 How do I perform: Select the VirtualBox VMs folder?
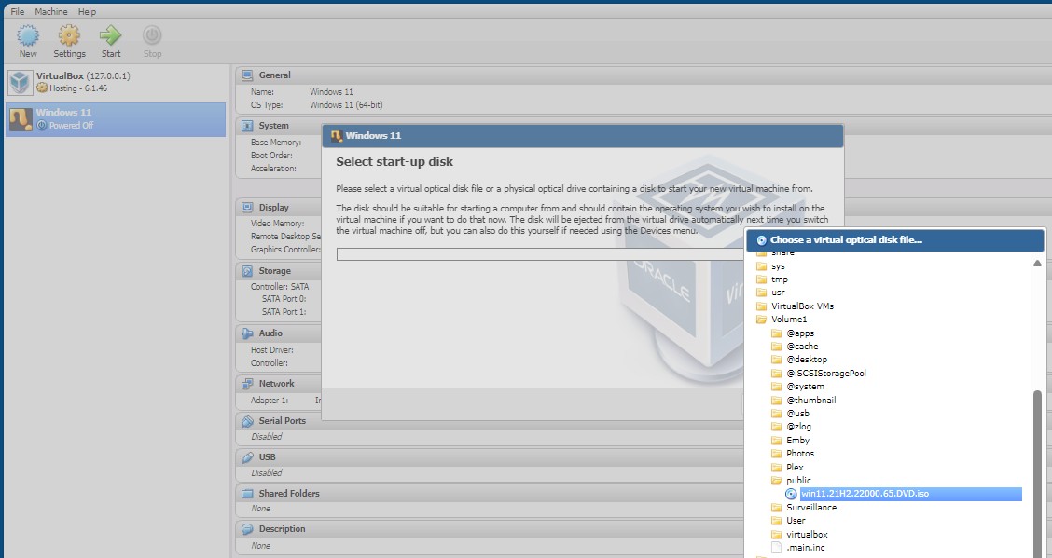pos(802,306)
